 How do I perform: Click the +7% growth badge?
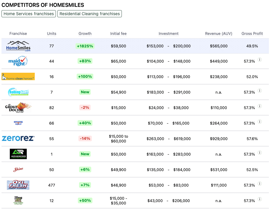85,185
